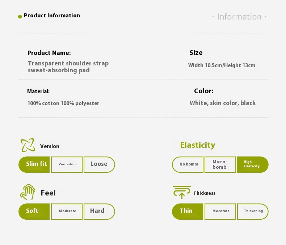This screenshot has width=286, height=245.
Task: Select the Slim fit version option
Action: coord(34,164)
